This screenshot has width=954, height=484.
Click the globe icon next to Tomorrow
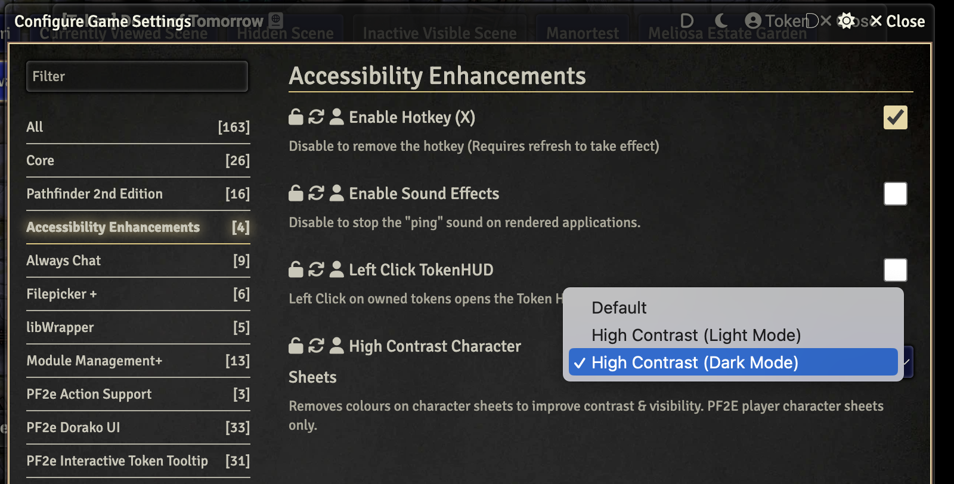click(x=275, y=18)
